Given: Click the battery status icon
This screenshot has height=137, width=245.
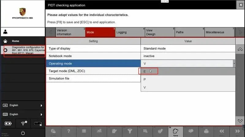Looking at the screenshot, I should click(x=8, y=124).
